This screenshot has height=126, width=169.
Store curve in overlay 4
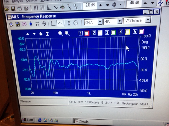click(x=121, y=32)
